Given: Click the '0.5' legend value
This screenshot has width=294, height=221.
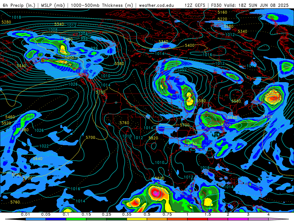Looking at the screenshot, I should [x=147, y=214].
